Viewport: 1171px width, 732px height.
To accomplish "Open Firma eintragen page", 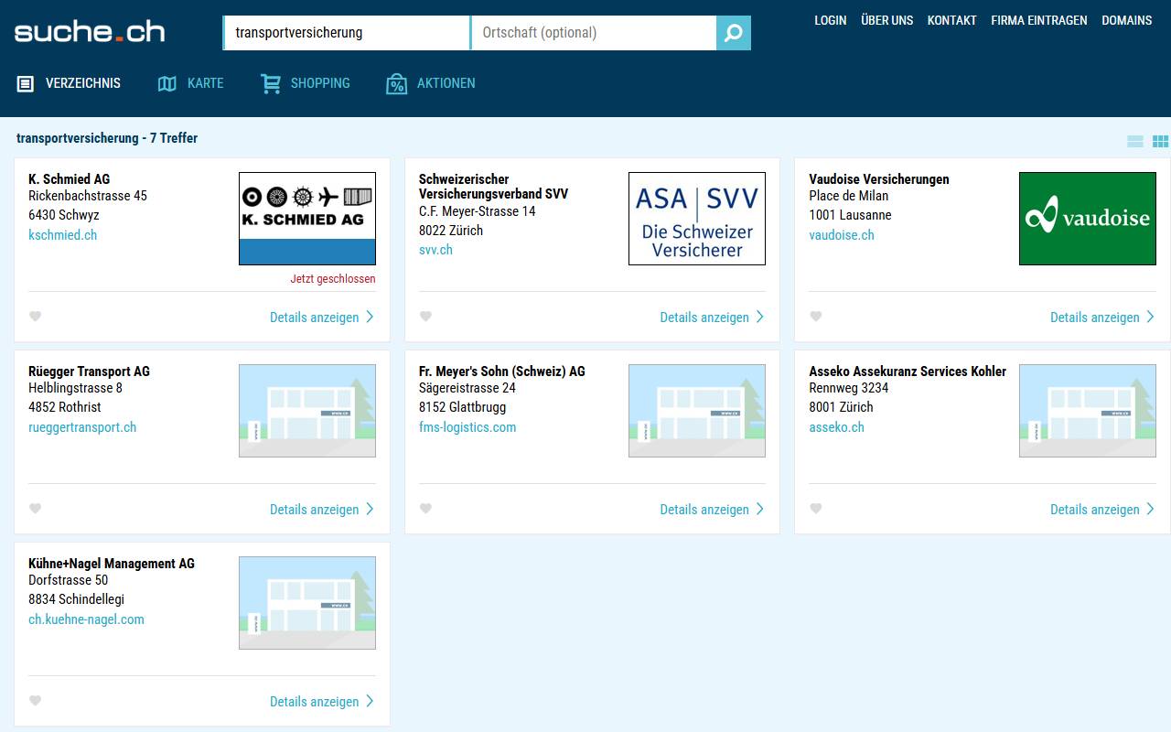I will pyautogui.click(x=1039, y=20).
